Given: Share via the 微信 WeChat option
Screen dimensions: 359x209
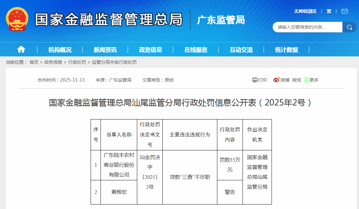Looking at the screenshot, I should pyautogui.click(x=296, y=80).
